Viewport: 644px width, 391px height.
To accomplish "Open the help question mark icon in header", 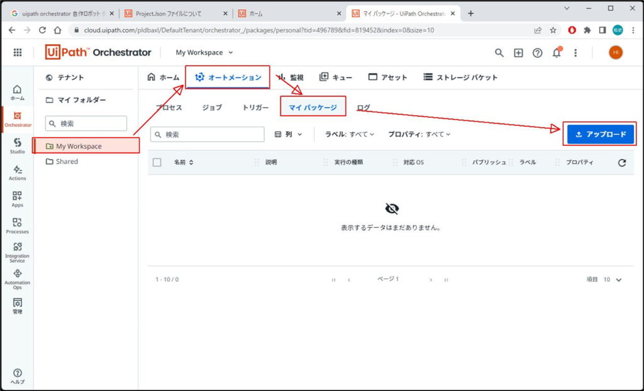I will pyautogui.click(x=537, y=53).
